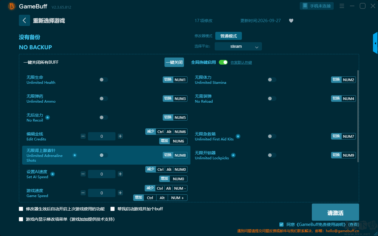Image resolution: width=378 pixels, height=236 pixels.
Task: Click 一键关闭 to disable all buffs
Action: tap(174, 62)
